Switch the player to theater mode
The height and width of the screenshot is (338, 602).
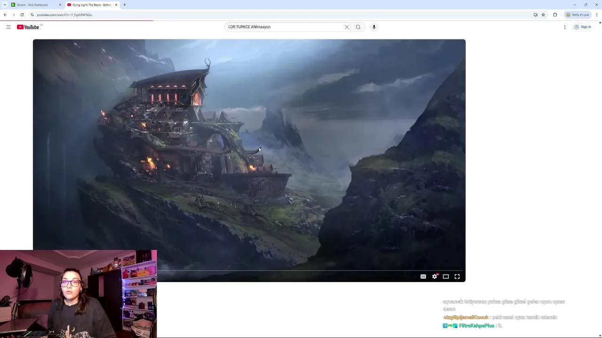pos(446,277)
